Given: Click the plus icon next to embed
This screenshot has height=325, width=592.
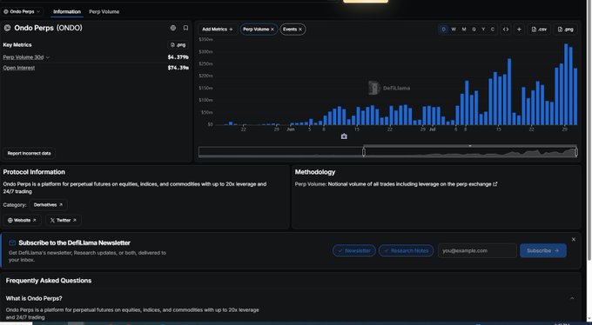Looking at the screenshot, I should pos(519,30).
